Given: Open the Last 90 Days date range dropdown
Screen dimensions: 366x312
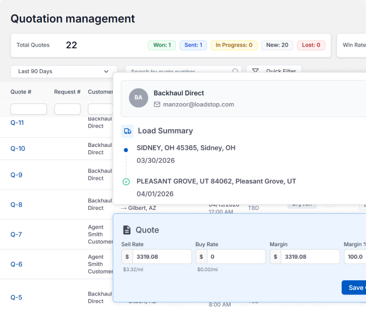Looking at the screenshot, I should pyautogui.click(x=64, y=71).
